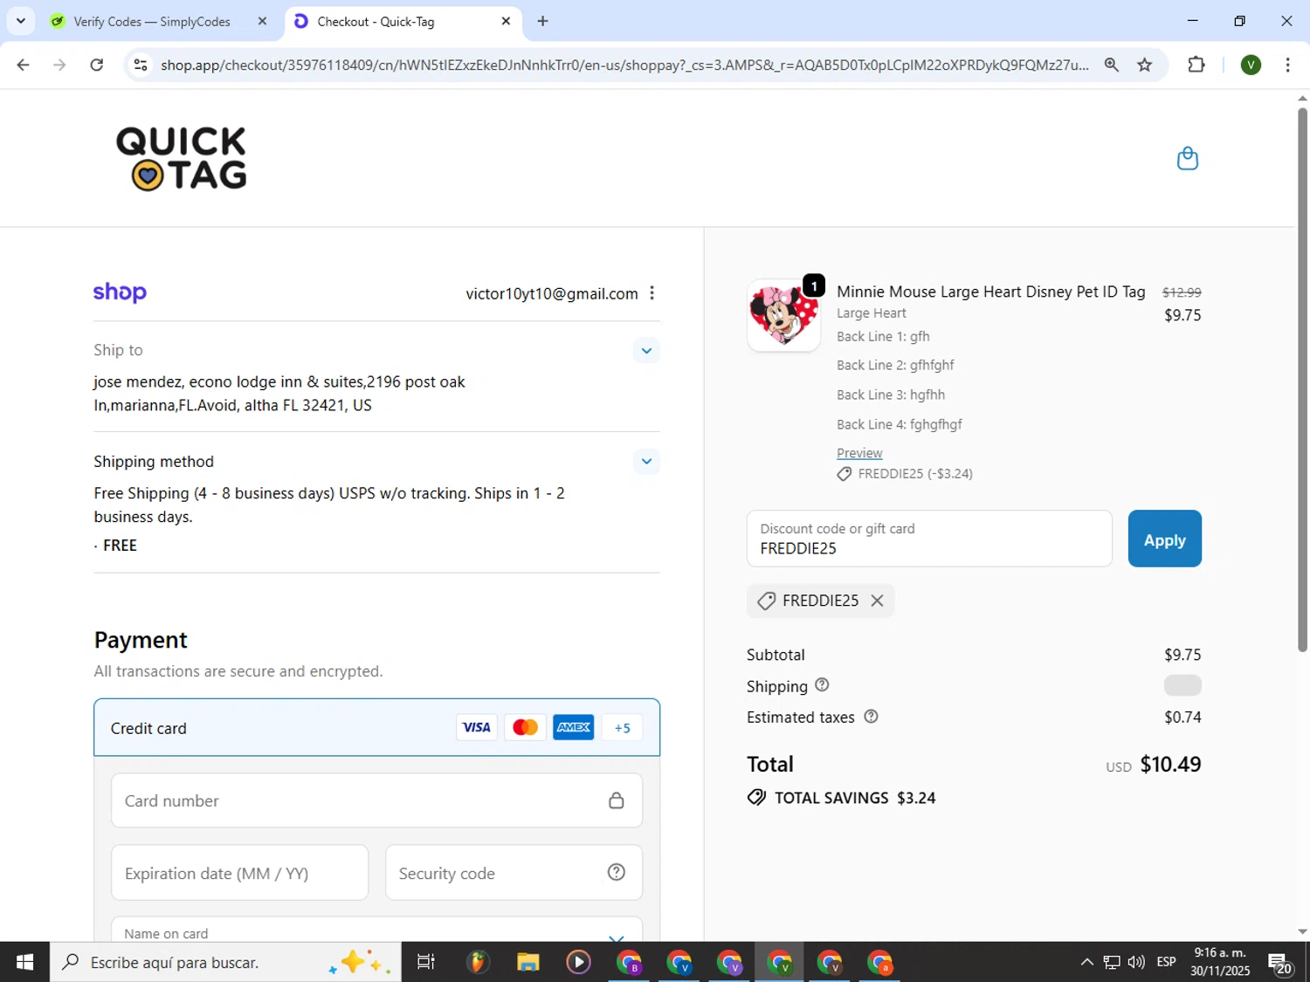Click the page vertical scrollbar

[x=1302, y=378]
